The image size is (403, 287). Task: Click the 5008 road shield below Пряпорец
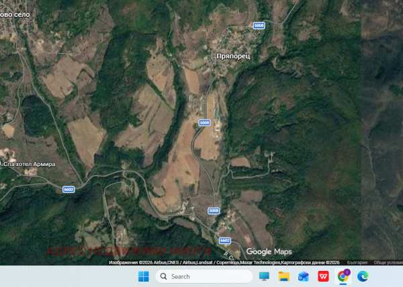(204, 123)
